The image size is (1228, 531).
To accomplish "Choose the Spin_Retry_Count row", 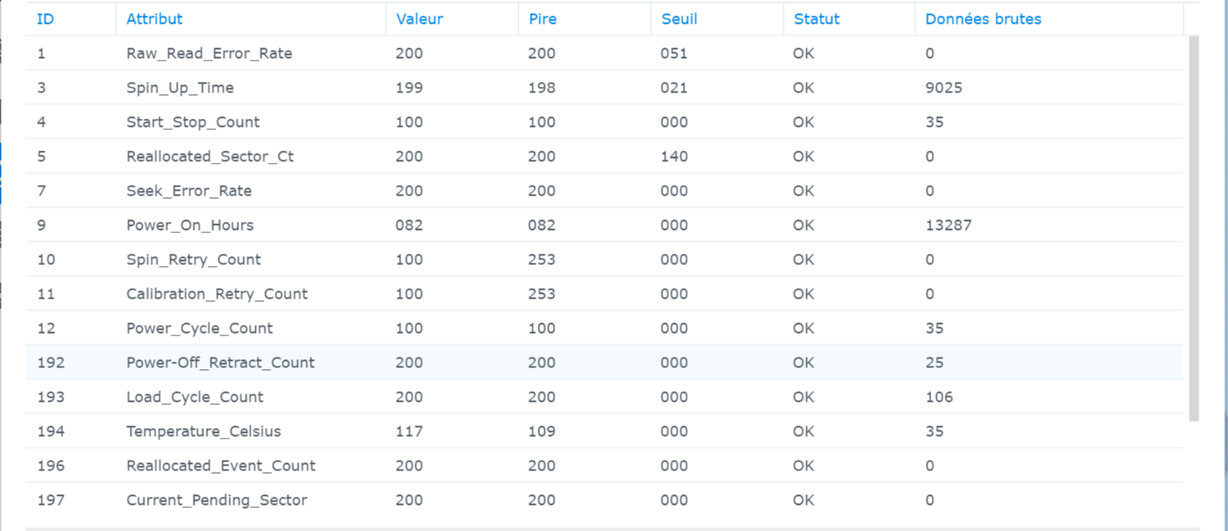I will 194,259.
